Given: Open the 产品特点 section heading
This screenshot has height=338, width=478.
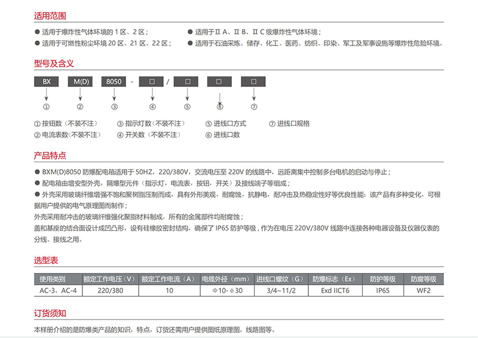Looking at the screenshot, I should pyautogui.click(x=50, y=157).
